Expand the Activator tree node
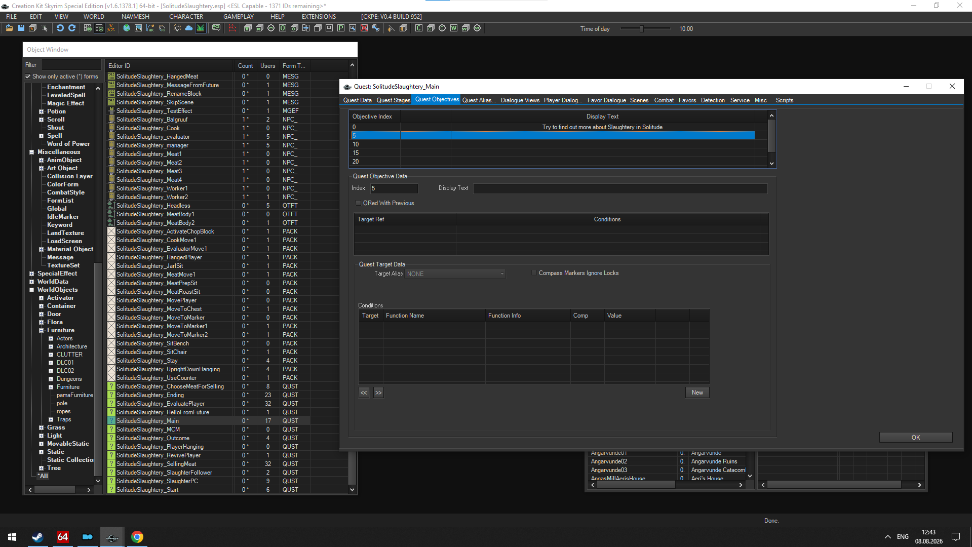The image size is (972, 547). click(x=42, y=298)
